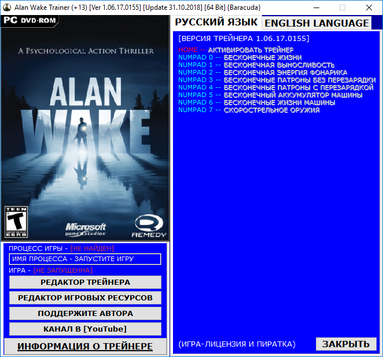
Task: Click the ИМЯ ПРОЦЕССА input field
Action: click(85, 259)
